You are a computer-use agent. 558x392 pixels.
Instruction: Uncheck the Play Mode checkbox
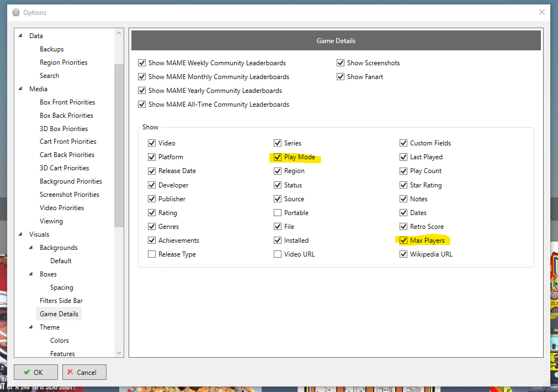(x=278, y=157)
